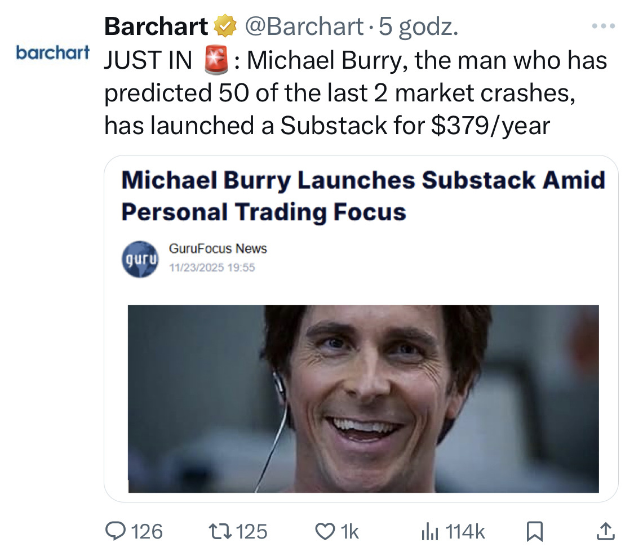
Task: Click the reply speech bubble icon
Action: pyautogui.click(x=116, y=531)
